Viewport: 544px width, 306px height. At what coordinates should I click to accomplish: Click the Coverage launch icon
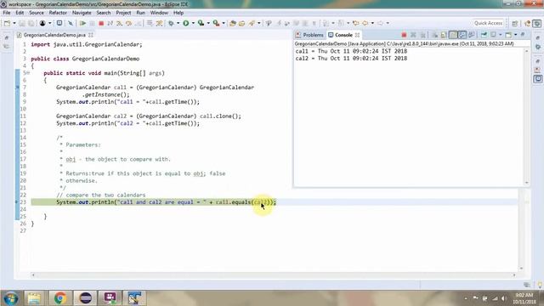coord(201,23)
